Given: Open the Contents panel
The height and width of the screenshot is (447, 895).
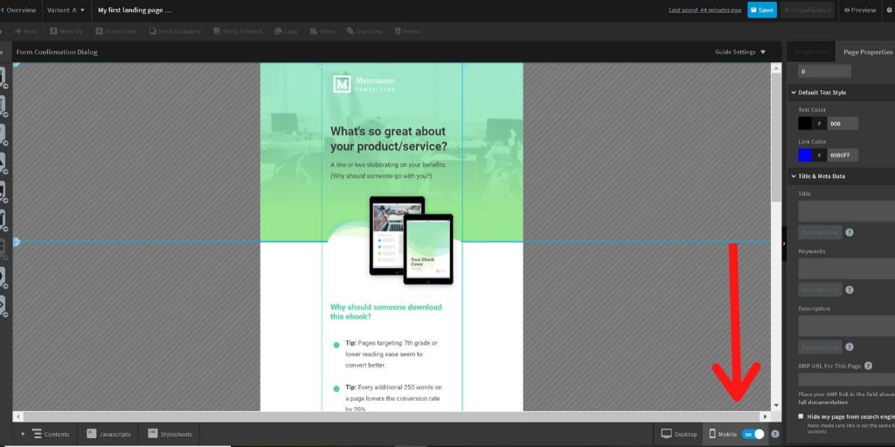Looking at the screenshot, I should pyautogui.click(x=51, y=435).
